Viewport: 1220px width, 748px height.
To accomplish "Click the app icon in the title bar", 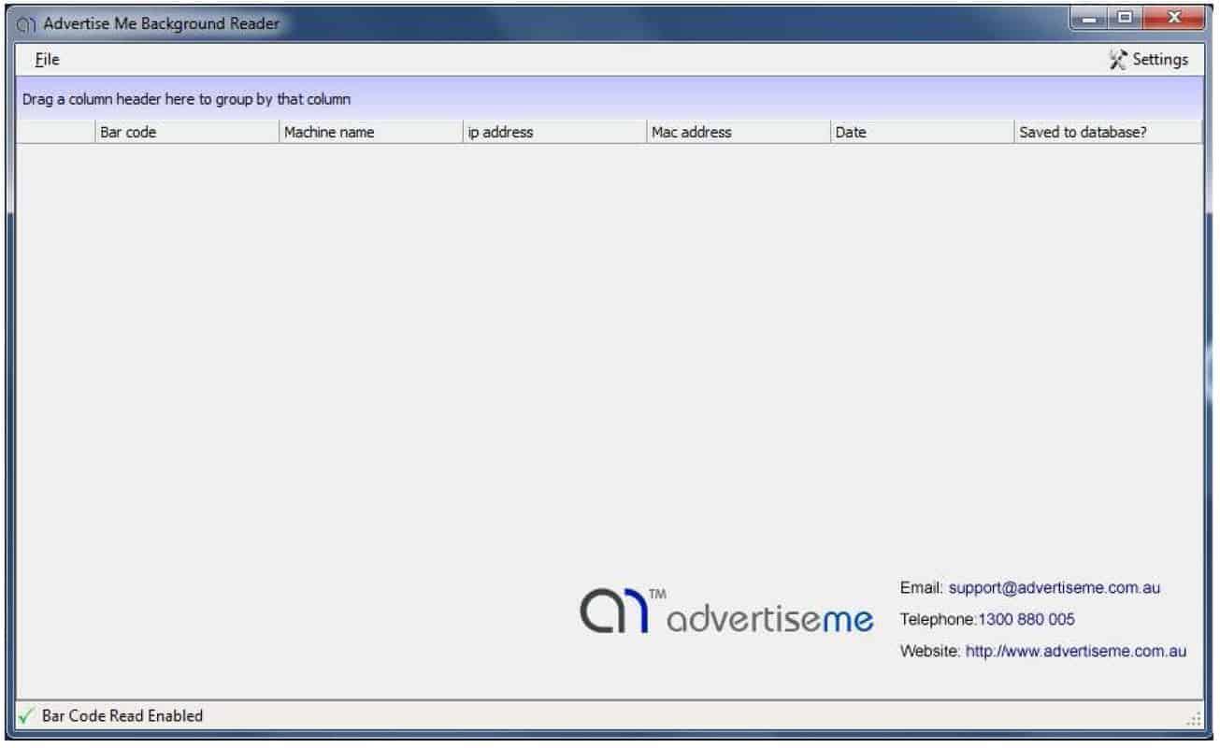I will coord(27,23).
